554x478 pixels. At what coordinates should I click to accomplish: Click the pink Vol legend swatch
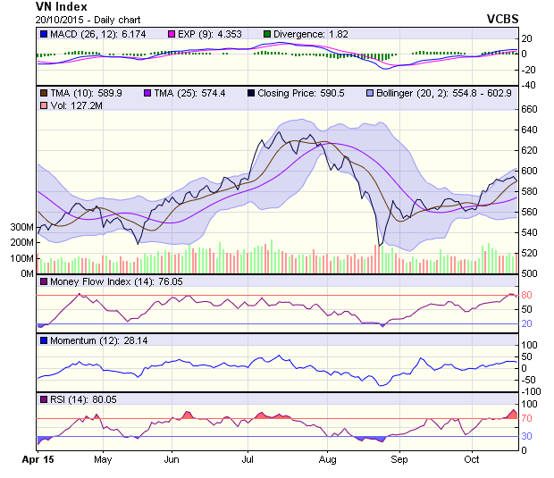click(x=44, y=105)
